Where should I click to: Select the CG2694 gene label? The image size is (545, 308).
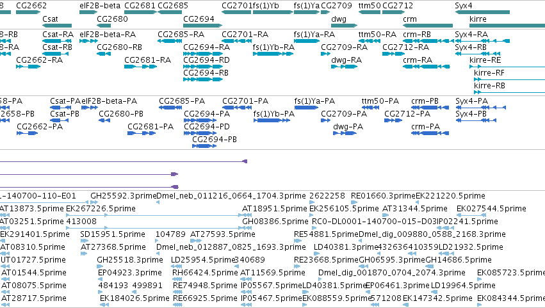199,19
